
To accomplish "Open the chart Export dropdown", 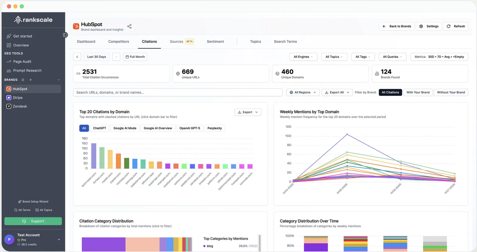I will (248, 112).
